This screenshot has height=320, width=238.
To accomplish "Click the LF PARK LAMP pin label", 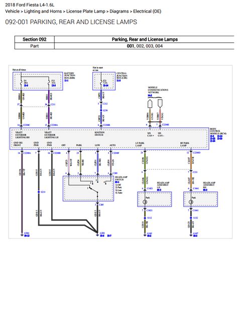I will tap(140, 144).
